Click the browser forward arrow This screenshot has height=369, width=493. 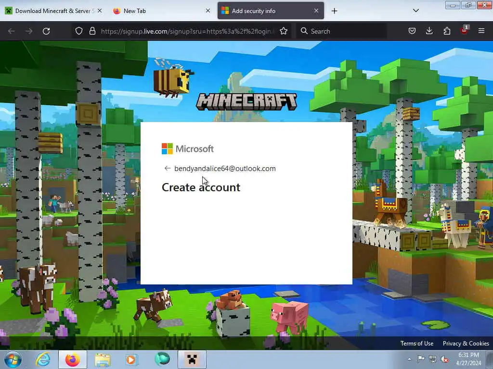(29, 31)
